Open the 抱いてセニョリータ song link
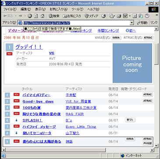The image size is (160, 159). point(37,133)
